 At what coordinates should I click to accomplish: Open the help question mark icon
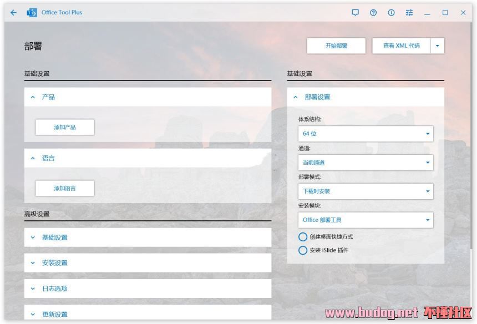pos(373,13)
